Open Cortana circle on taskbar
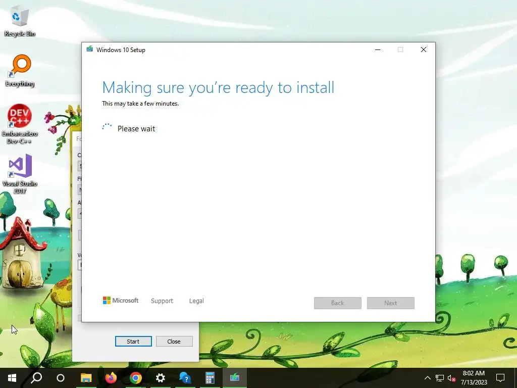 click(x=61, y=378)
